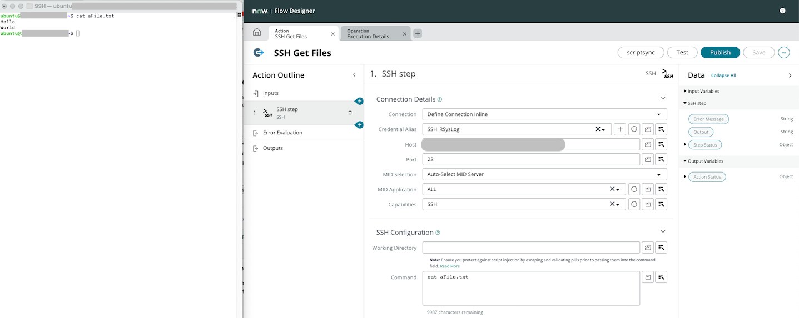Viewport: 799px width, 318px height.
Task: View info for Credential Alias record
Action: (634, 129)
